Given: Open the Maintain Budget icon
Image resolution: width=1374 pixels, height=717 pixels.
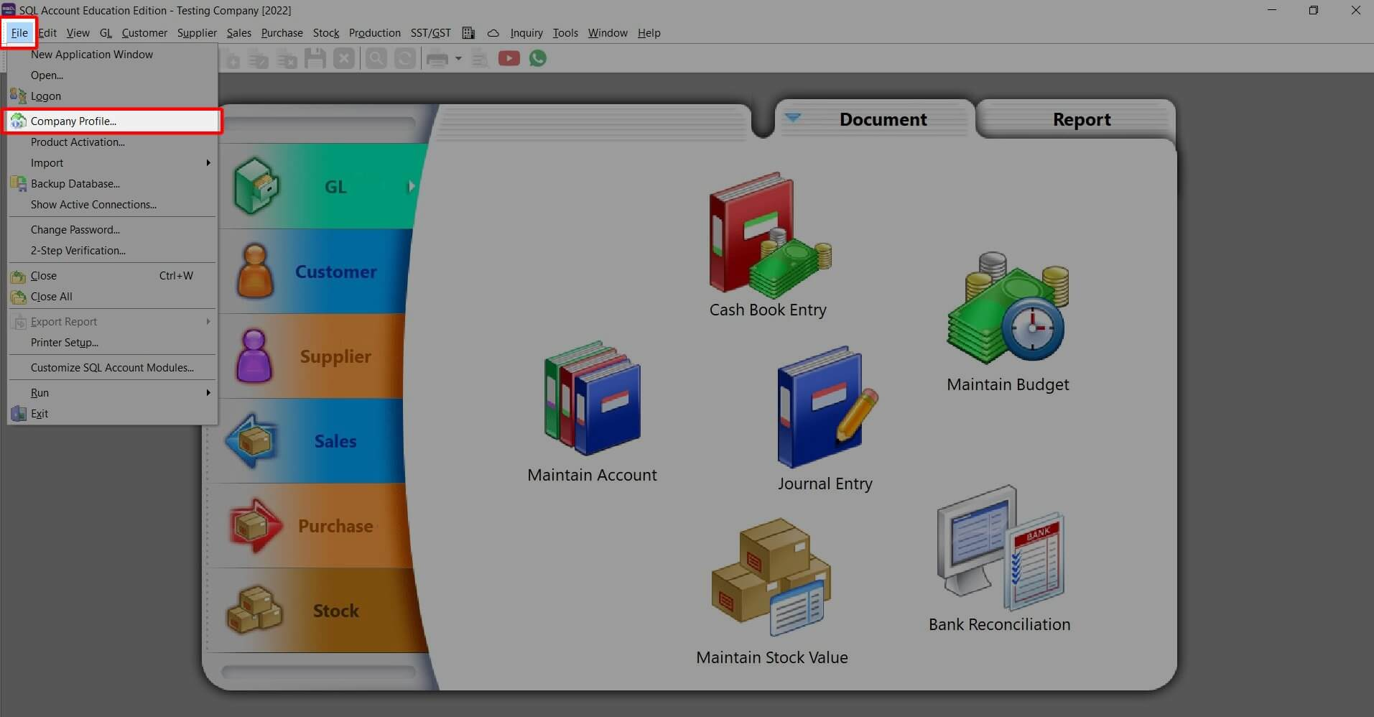Looking at the screenshot, I should [x=1008, y=307].
